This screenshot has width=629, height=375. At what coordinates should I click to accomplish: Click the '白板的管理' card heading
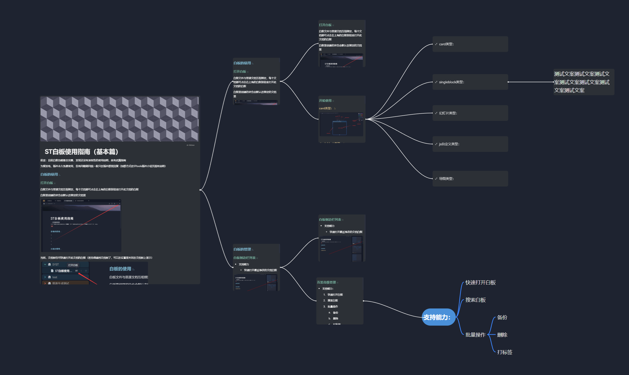[x=242, y=249]
